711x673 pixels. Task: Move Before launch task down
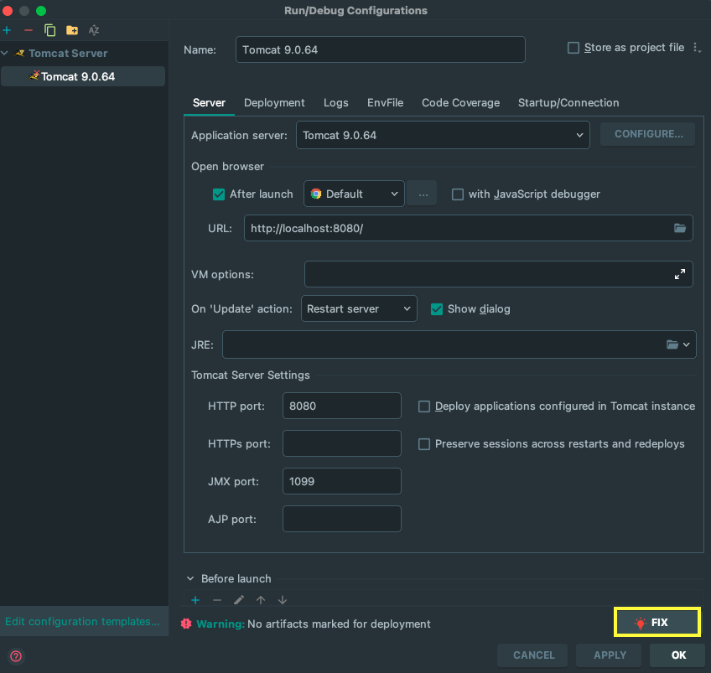coord(283,600)
